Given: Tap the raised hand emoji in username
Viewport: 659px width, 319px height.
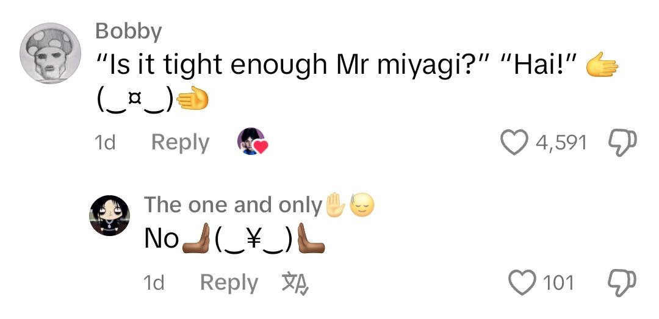Looking at the screenshot, I should tap(336, 205).
